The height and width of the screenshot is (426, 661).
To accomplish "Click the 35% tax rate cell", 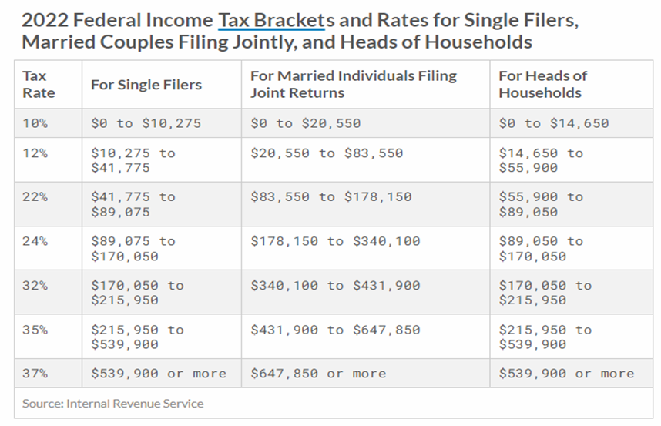I will pyautogui.click(x=35, y=330).
